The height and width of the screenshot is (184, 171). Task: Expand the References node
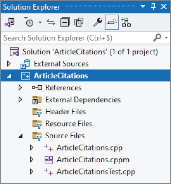(20, 88)
